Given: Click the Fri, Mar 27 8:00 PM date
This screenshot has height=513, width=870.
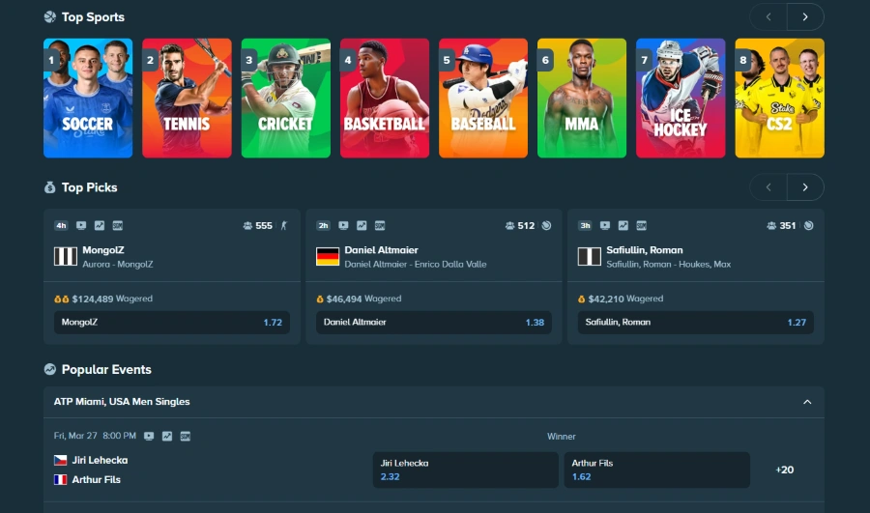Looking at the screenshot, I should tap(95, 436).
